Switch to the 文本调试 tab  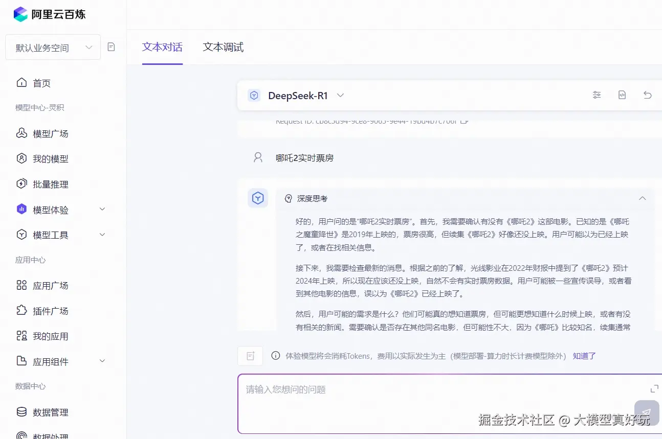[x=223, y=47]
